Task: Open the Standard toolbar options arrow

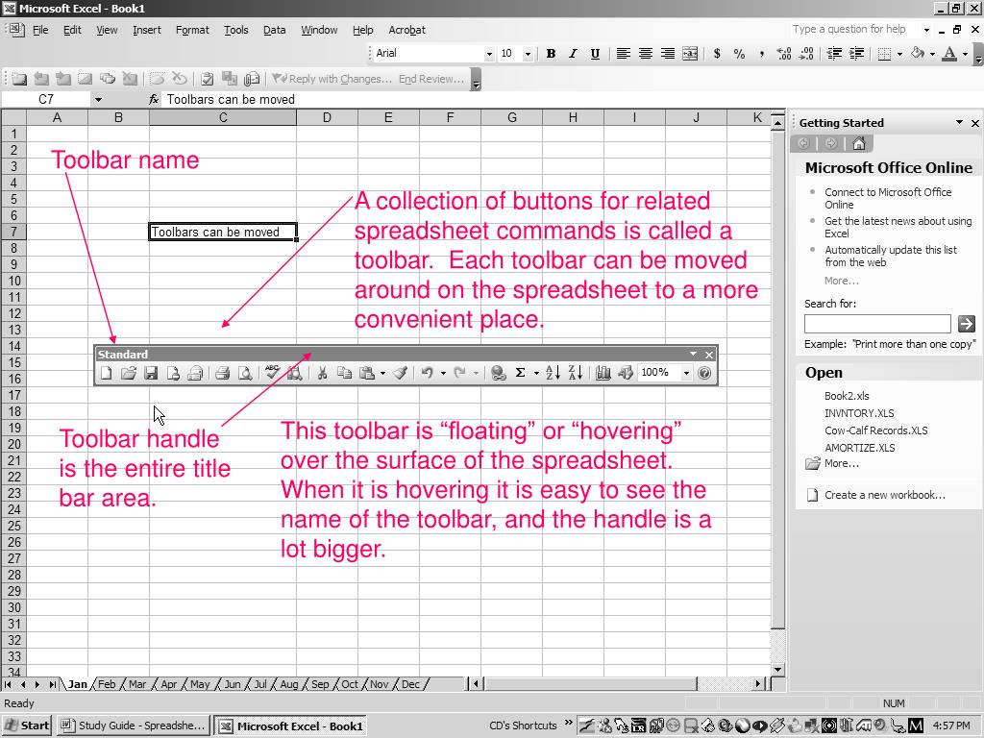Action: coord(693,354)
